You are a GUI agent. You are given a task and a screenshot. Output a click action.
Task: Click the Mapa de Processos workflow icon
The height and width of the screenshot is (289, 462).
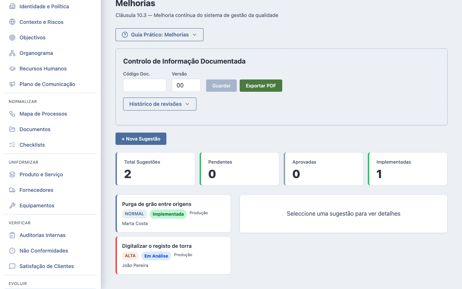[x=12, y=114]
